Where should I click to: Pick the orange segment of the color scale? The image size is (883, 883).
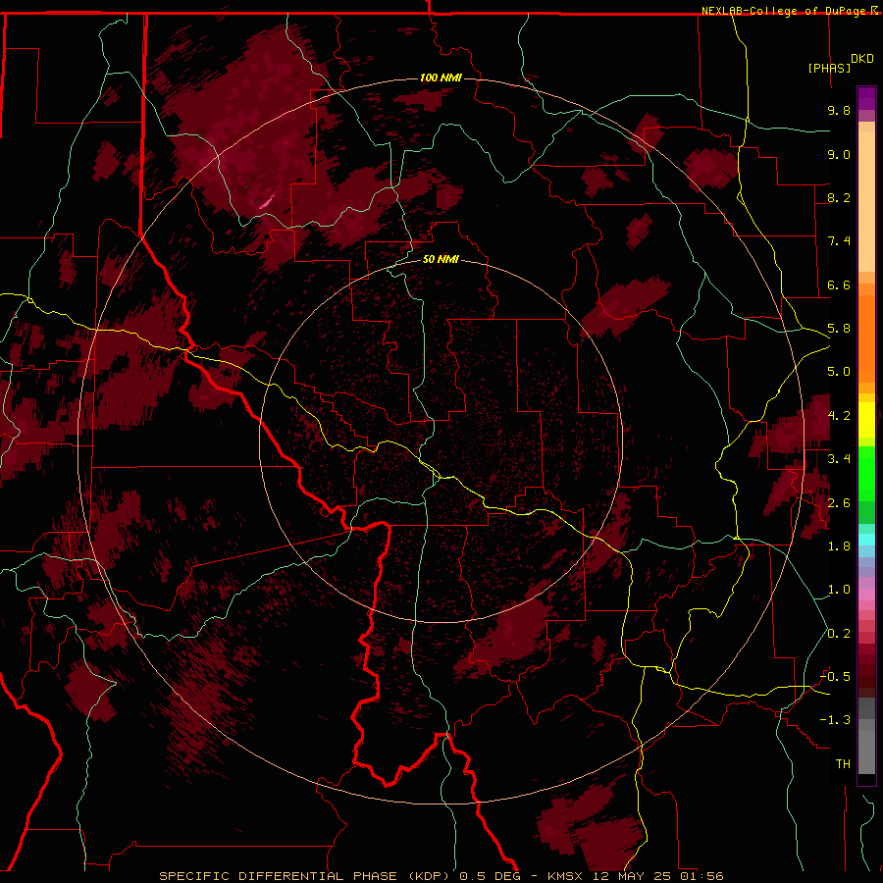point(866,339)
